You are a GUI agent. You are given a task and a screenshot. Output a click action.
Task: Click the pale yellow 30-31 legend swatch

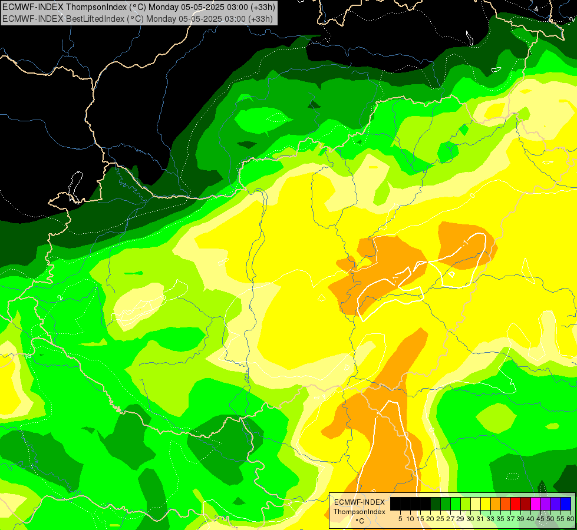click(476, 504)
